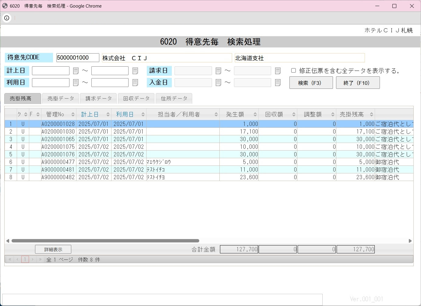Viewport: 421px width, 306px height.
Task: Sort table by 回収額 column
Action: pyautogui.click(x=278, y=114)
